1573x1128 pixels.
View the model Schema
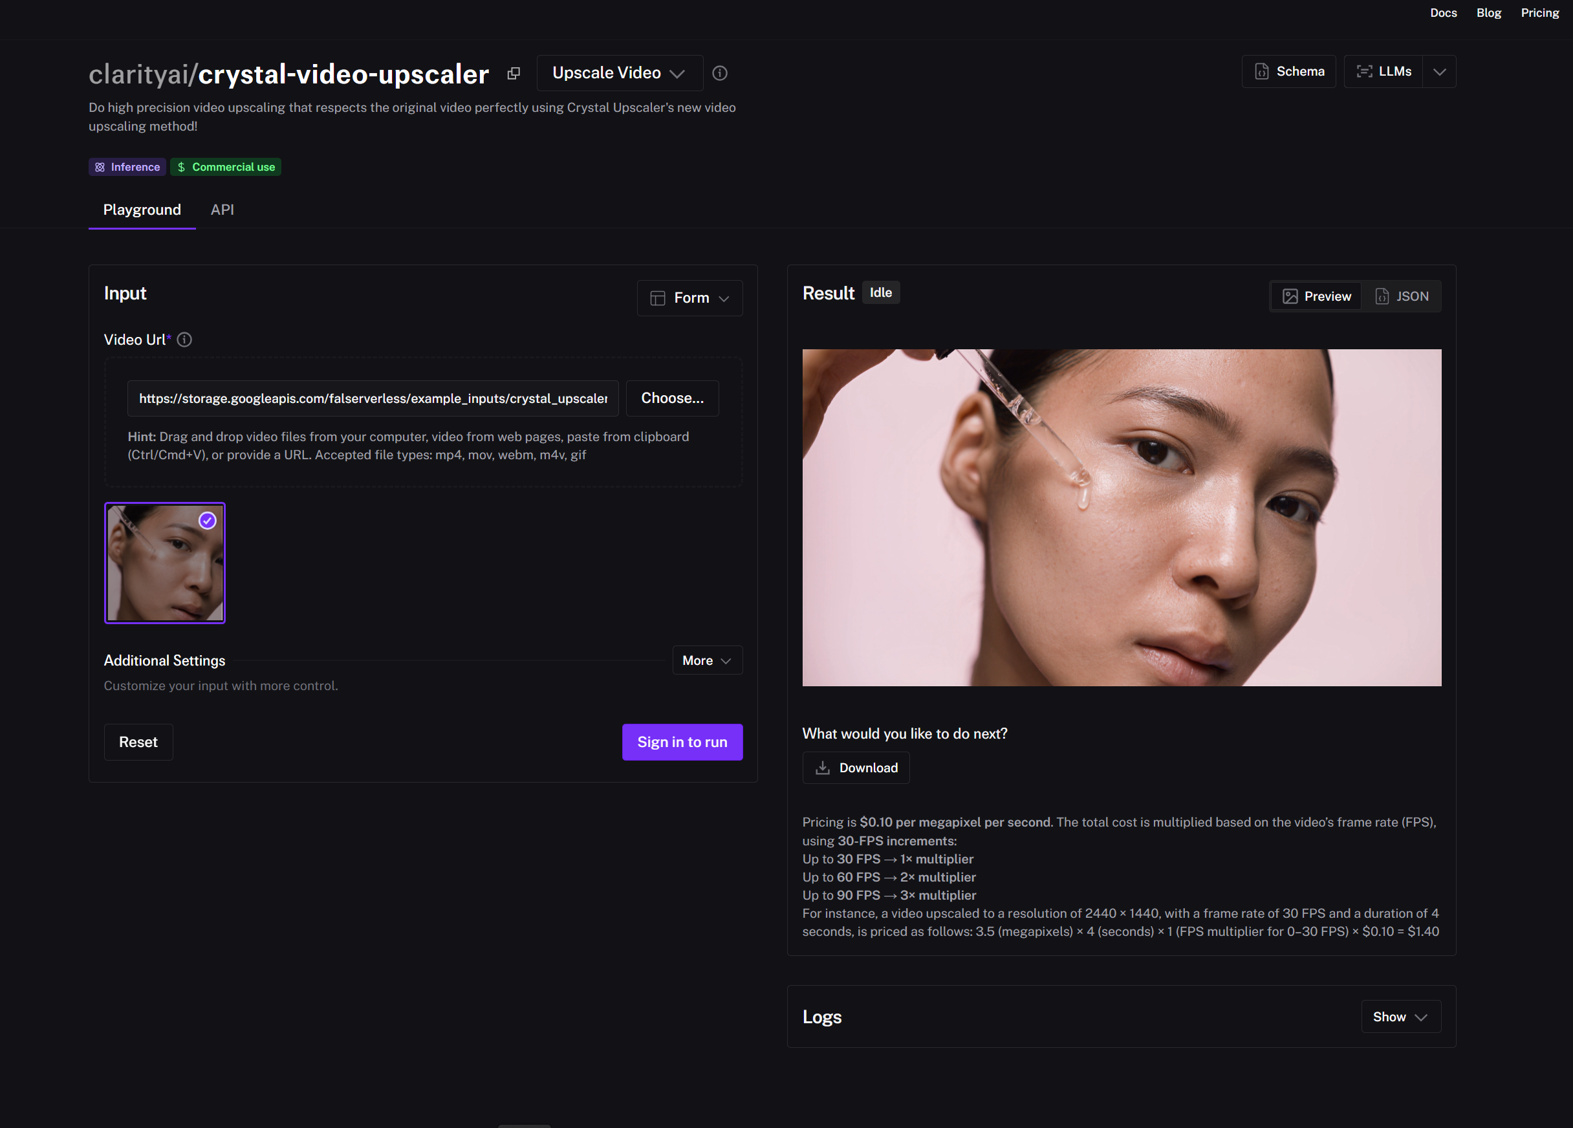click(1288, 70)
